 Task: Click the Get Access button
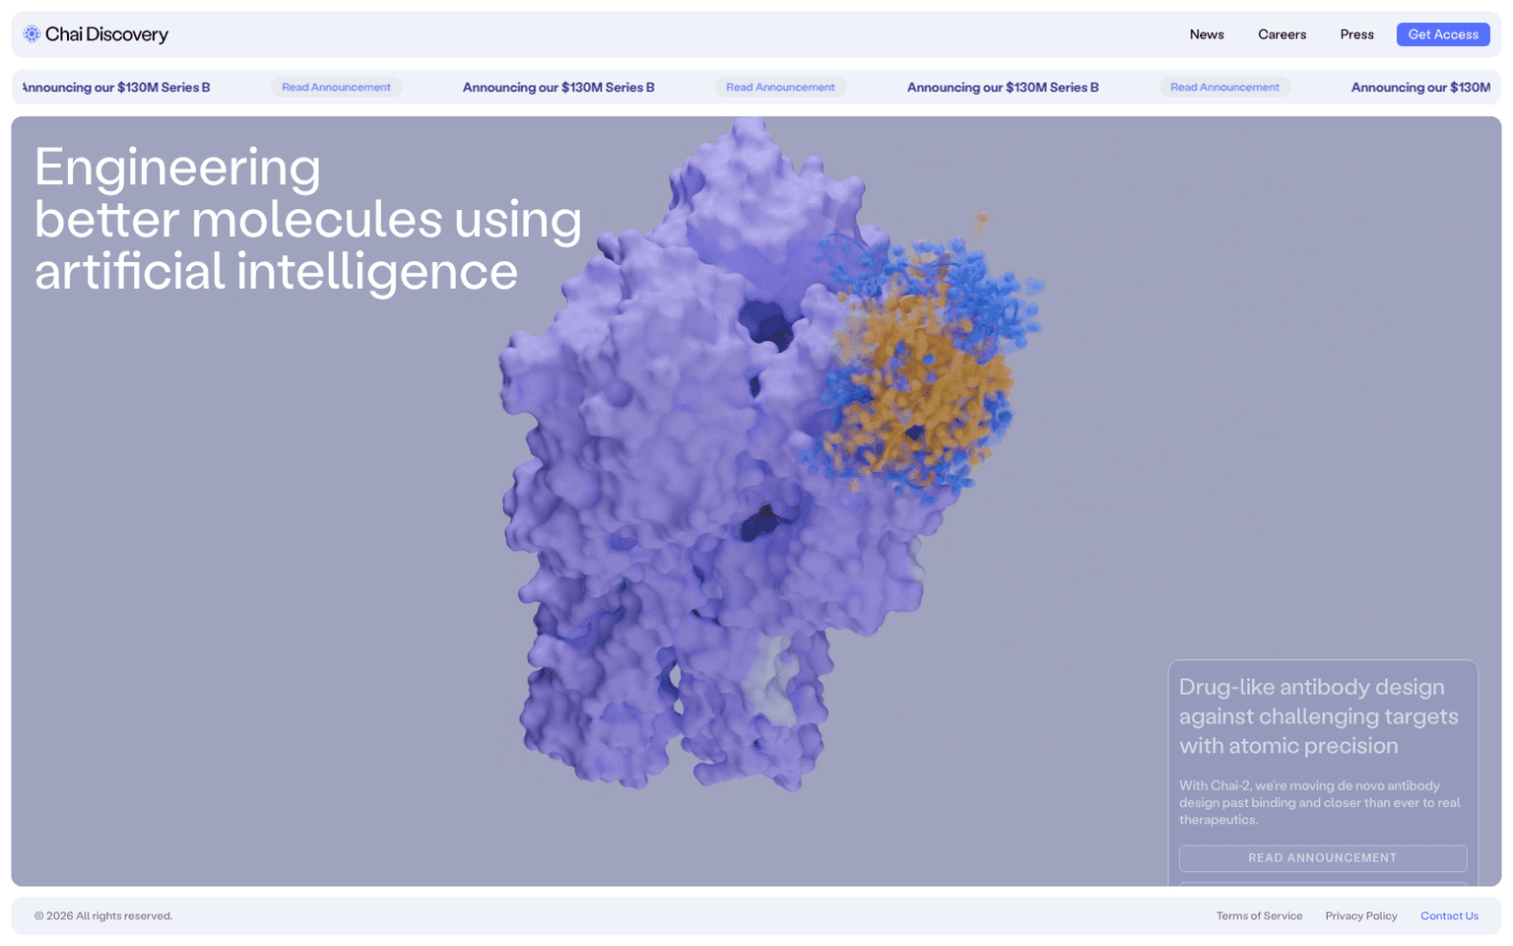1443,34
